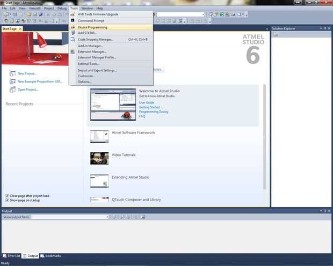The height and width of the screenshot is (266, 333).
Task: Click the Atmel Software Framework heading
Action: (x=133, y=132)
